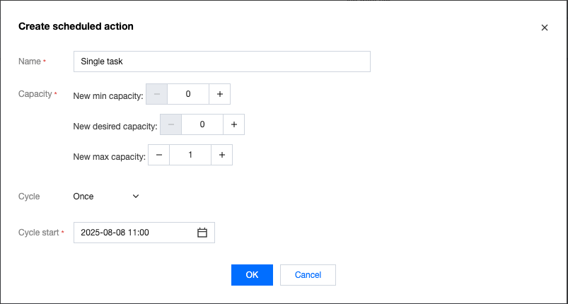Click the "New max capacity" label
Screen dimensions: 568x304
[109, 156]
